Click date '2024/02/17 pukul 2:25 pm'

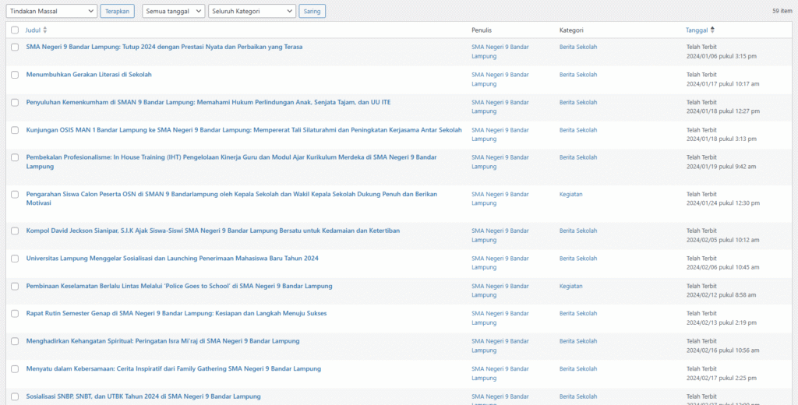(x=722, y=378)
